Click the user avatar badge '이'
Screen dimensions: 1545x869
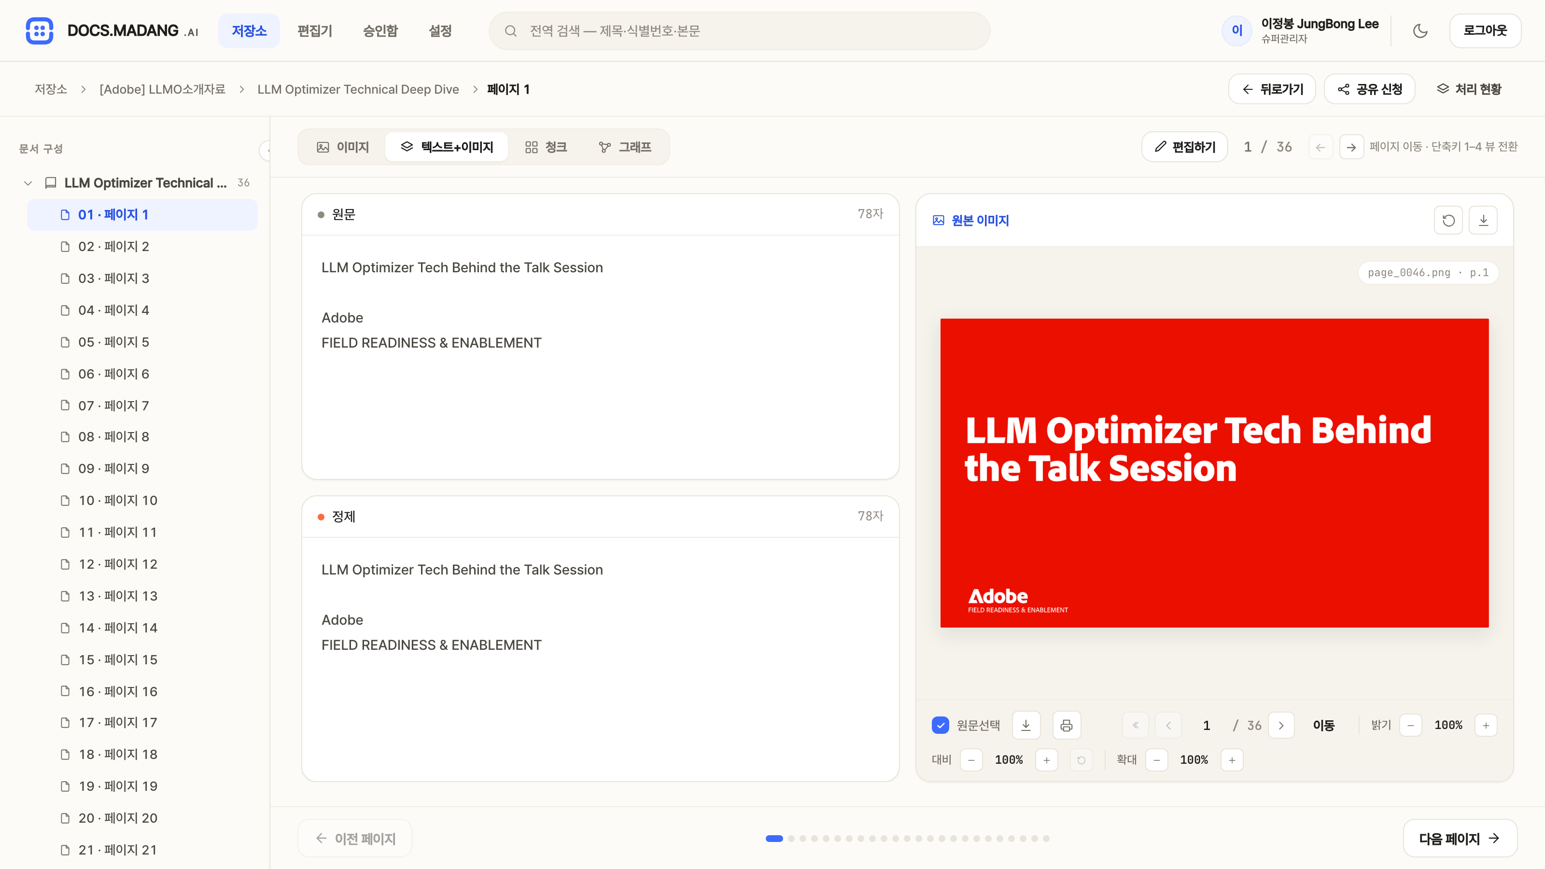tap(1236, 30)
